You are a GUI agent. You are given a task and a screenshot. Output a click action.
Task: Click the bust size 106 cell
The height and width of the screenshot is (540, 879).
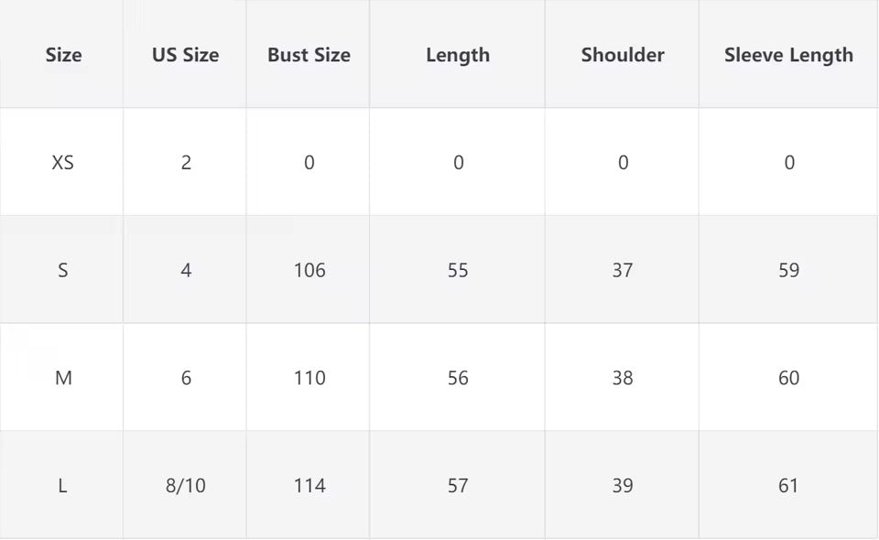tap(309, 270)
